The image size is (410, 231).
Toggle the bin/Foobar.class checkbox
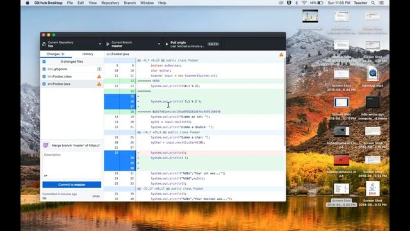coord(44,76)
